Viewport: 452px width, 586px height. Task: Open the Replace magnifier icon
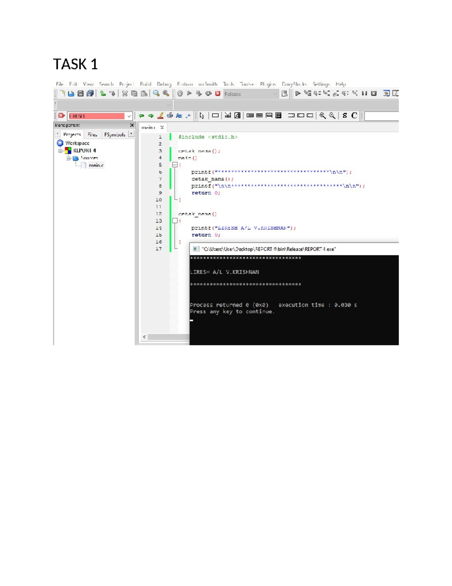coord(166,94)
